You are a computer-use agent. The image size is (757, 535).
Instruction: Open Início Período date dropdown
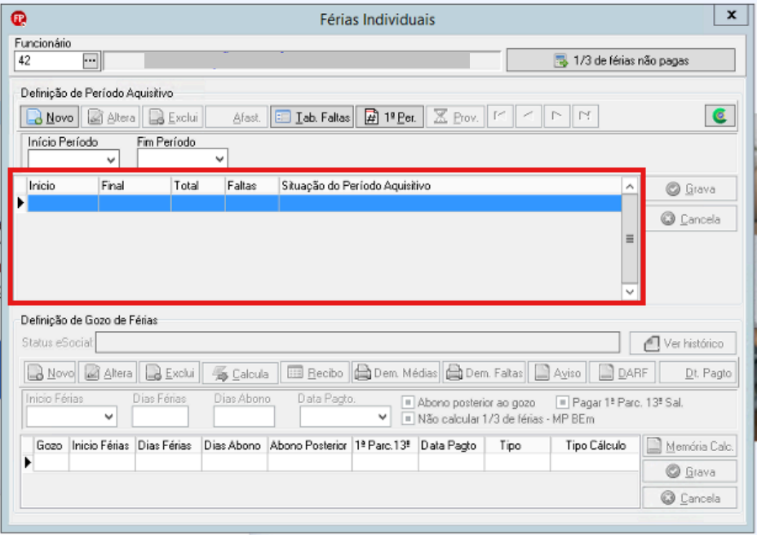click(x=111, y=159)
